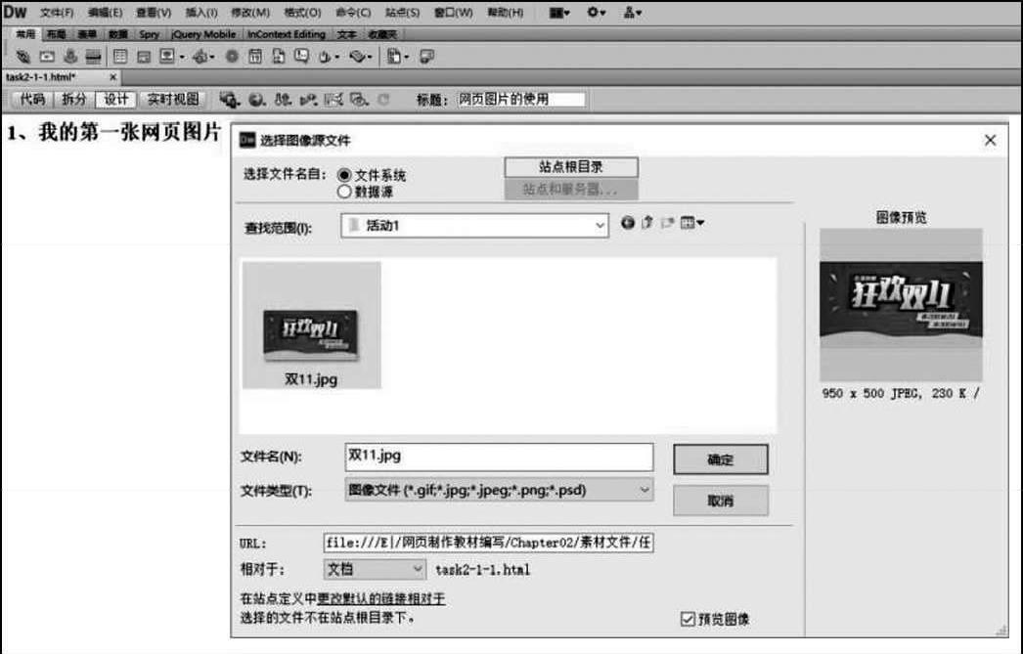Go back to last visited folder
This screenshot has width=1023, height=654.
click(x=628, y=223)
